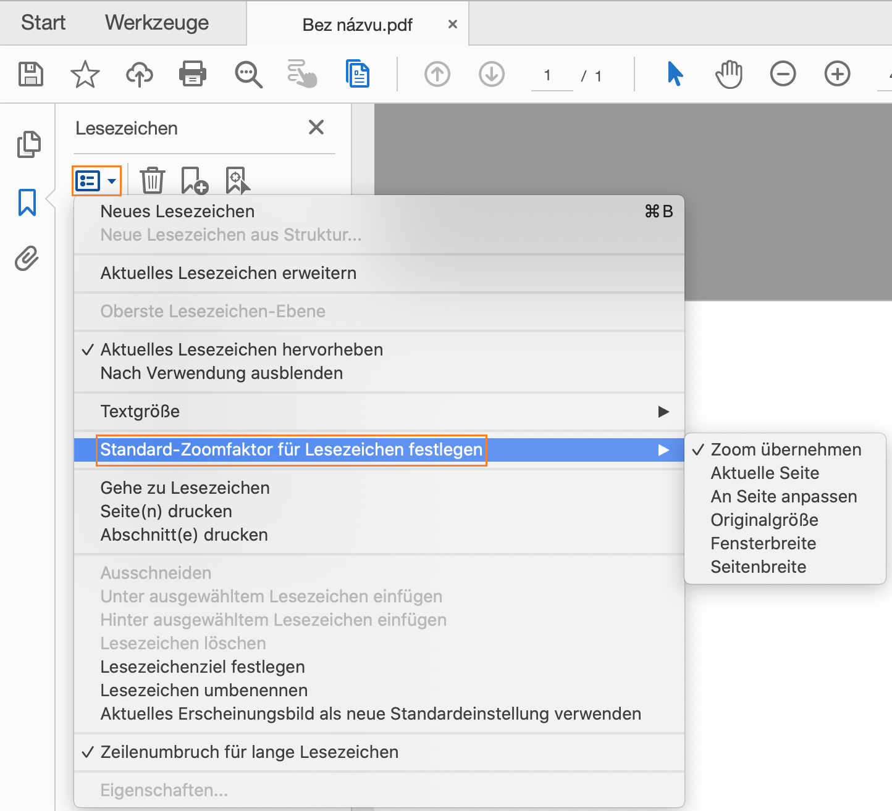
Task: Choose the blue selection arrow tool
Action: click(x=675, y=73)
